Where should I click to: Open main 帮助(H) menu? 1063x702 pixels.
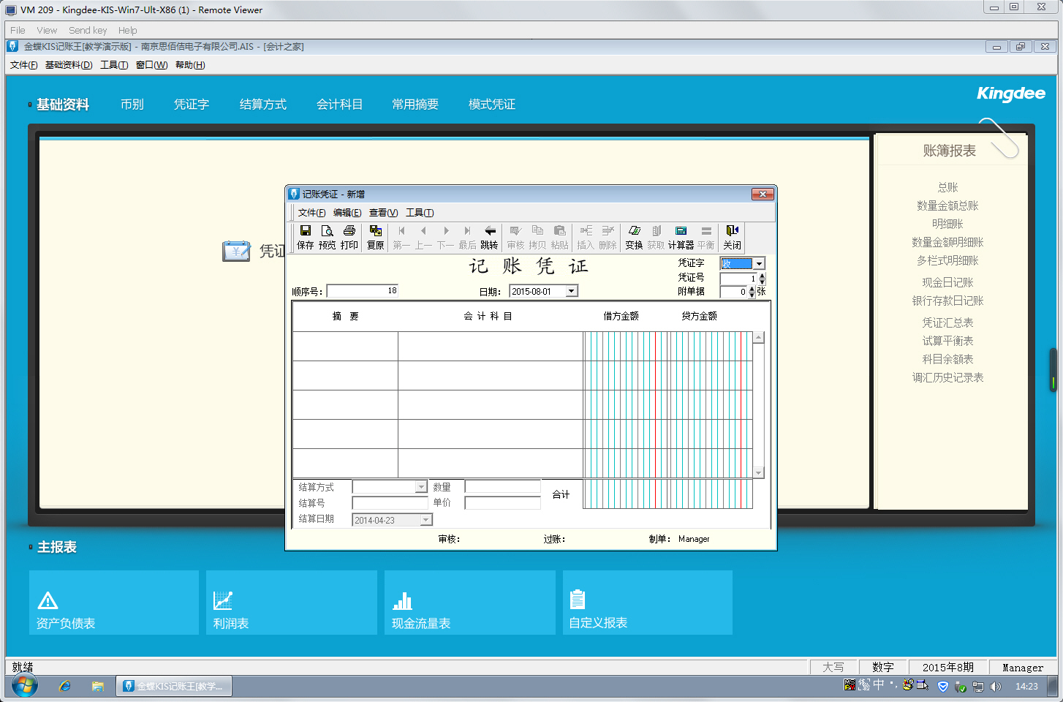(x=190, y=65)
